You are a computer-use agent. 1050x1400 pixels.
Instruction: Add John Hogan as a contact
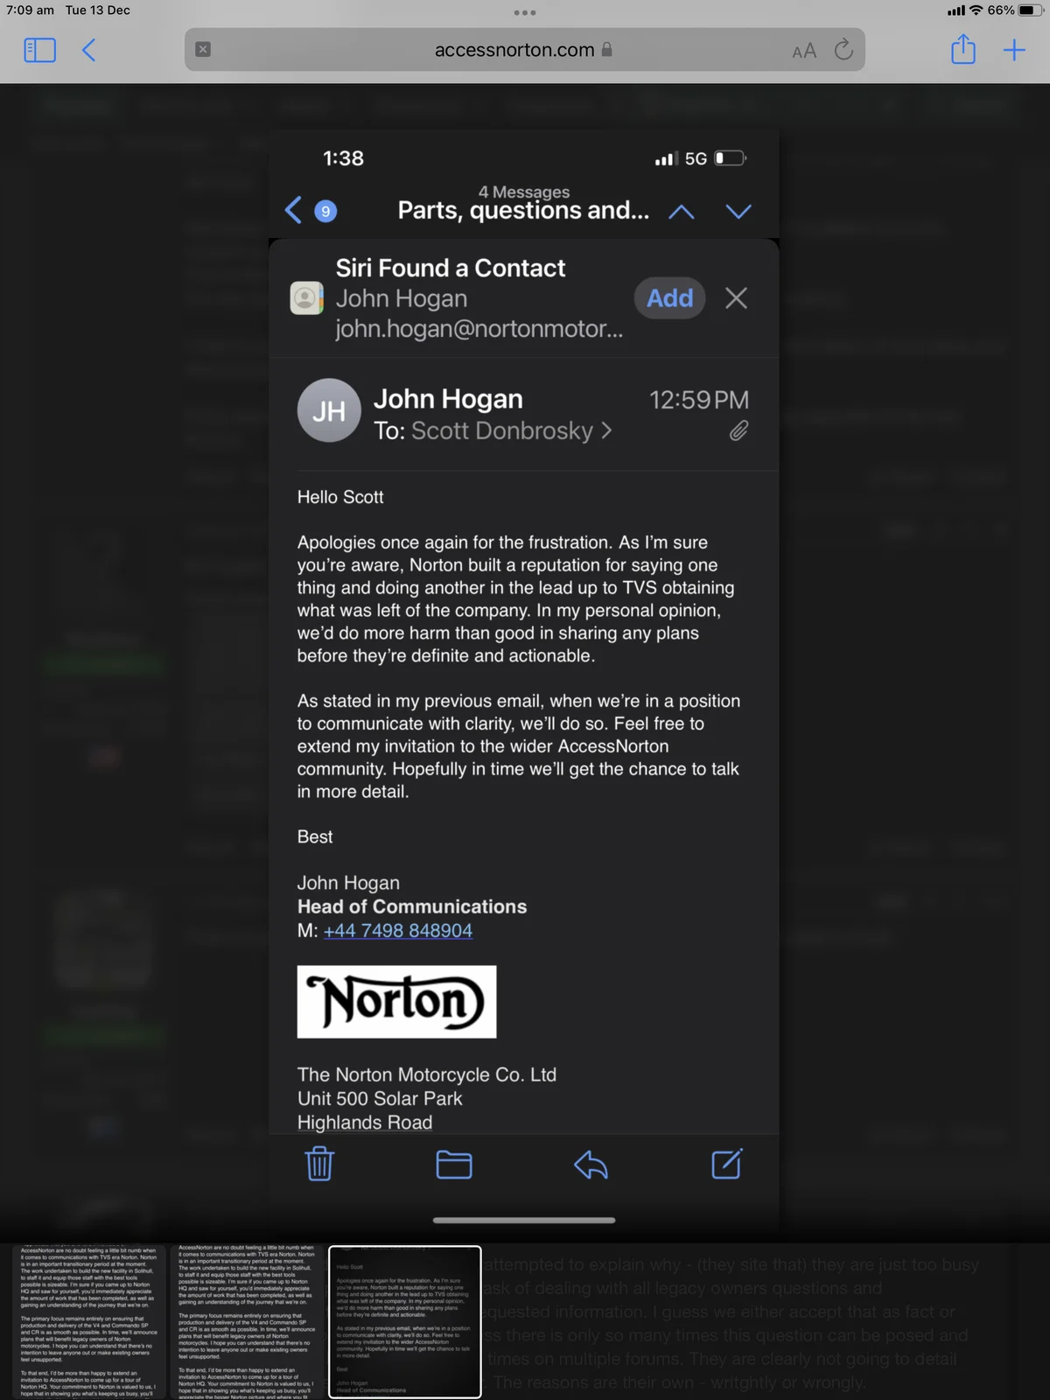point(669,298)
